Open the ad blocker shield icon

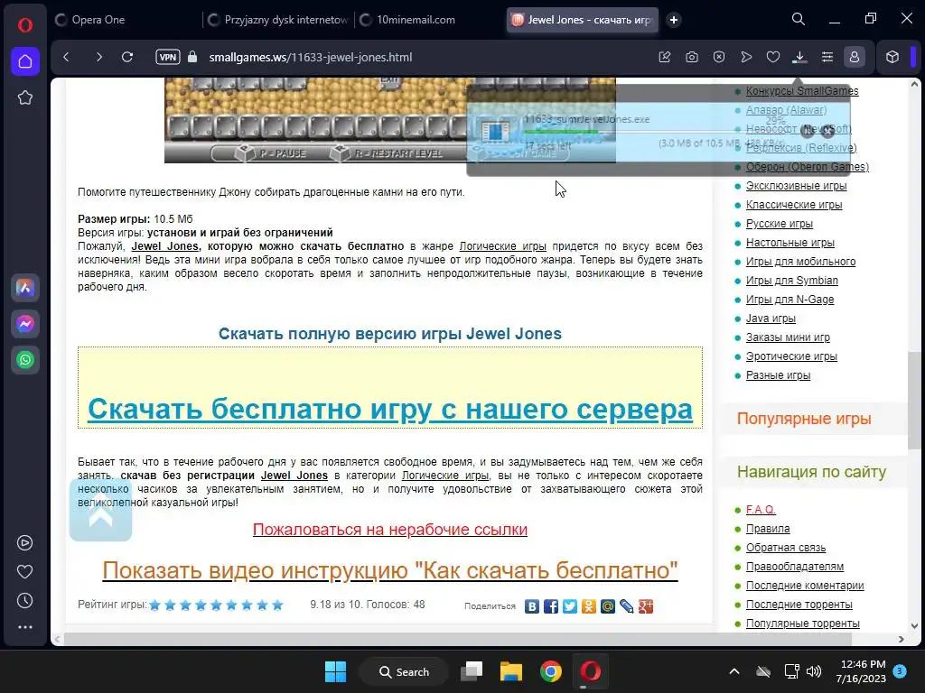click(x=718, y=57)
